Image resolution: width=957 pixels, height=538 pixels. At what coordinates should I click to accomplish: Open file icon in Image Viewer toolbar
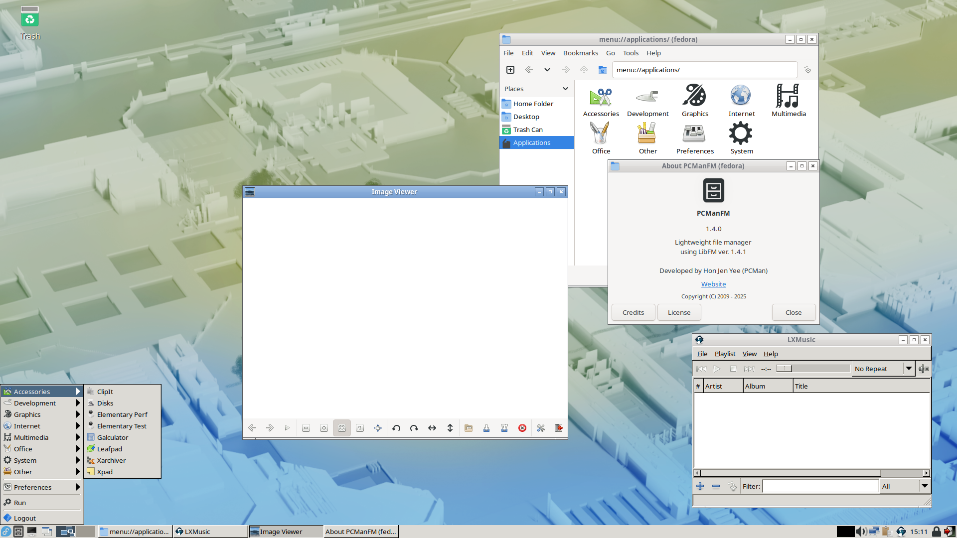pos(469,428)
